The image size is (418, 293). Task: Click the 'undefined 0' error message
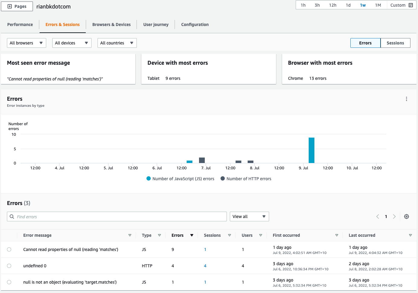[35, 266]
